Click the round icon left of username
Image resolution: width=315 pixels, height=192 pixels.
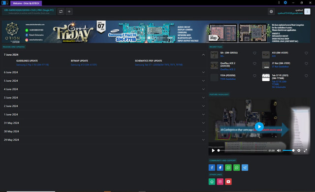pos(271,12)
